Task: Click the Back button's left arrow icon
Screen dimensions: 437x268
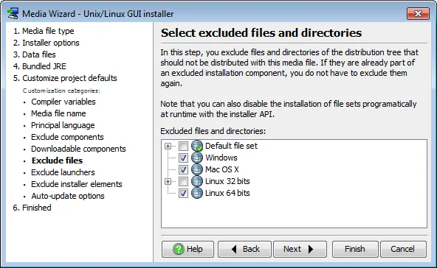Action: point(234,249)
